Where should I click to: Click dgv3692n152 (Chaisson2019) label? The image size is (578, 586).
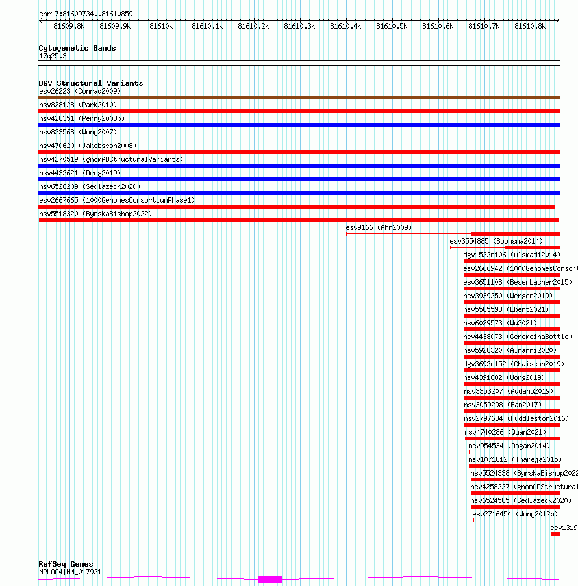click(x=514, y=364)
